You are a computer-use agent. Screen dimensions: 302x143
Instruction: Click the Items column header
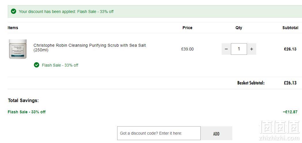point(13,28)
